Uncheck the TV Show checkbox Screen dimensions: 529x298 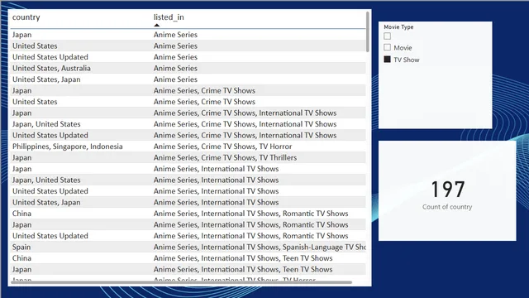(388, 59)
